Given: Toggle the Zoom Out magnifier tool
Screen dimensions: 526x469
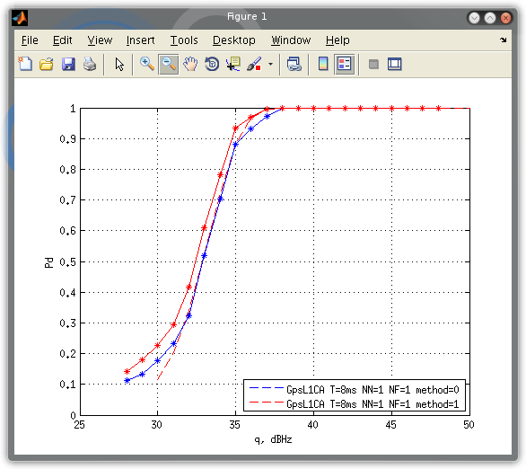Looking at the screenshot, I should (169, 64).
